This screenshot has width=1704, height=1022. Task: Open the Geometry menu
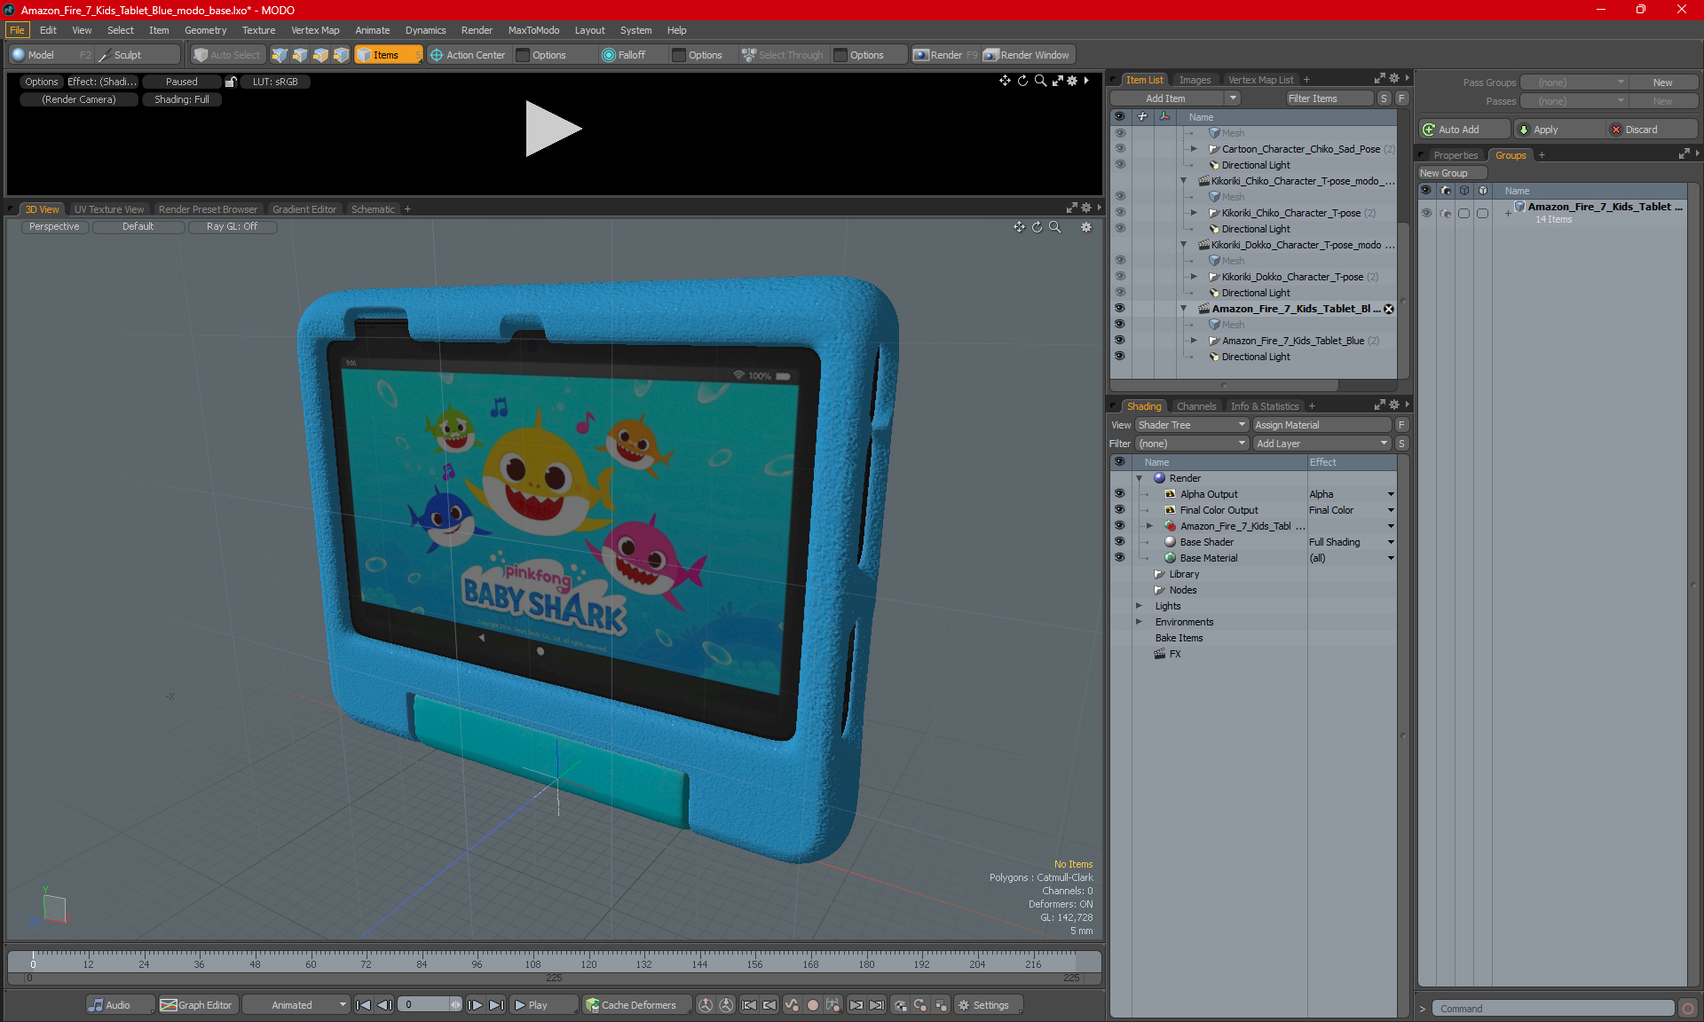205,30
